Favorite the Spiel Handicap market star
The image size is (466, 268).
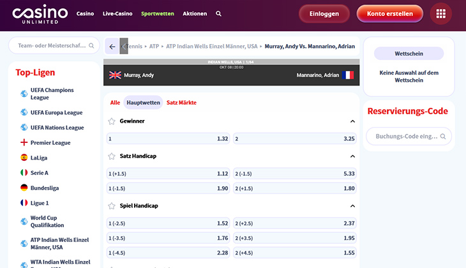click(x=112, y=206)
